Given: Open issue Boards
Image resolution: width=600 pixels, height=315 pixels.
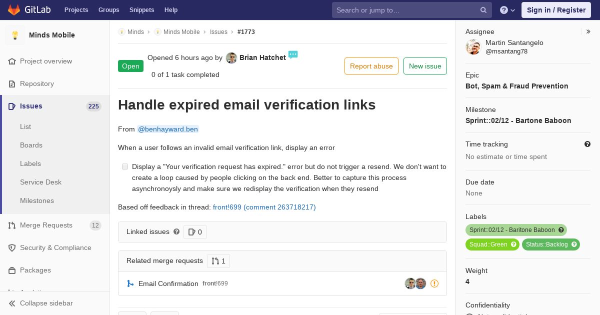Looking at the screenshot, I should tap(31, 145).
